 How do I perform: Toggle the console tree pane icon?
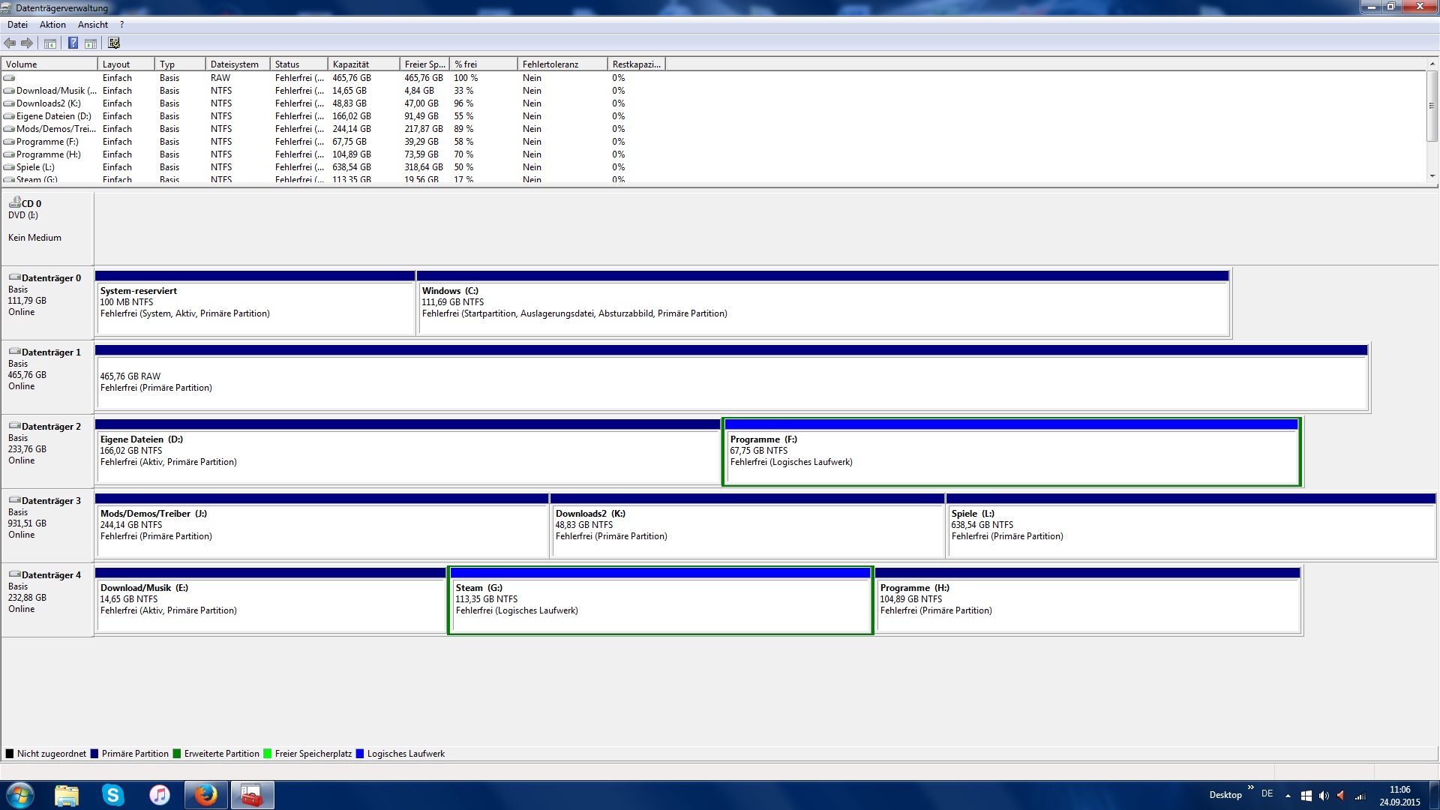pyautogui.click(x=50, y=43)
